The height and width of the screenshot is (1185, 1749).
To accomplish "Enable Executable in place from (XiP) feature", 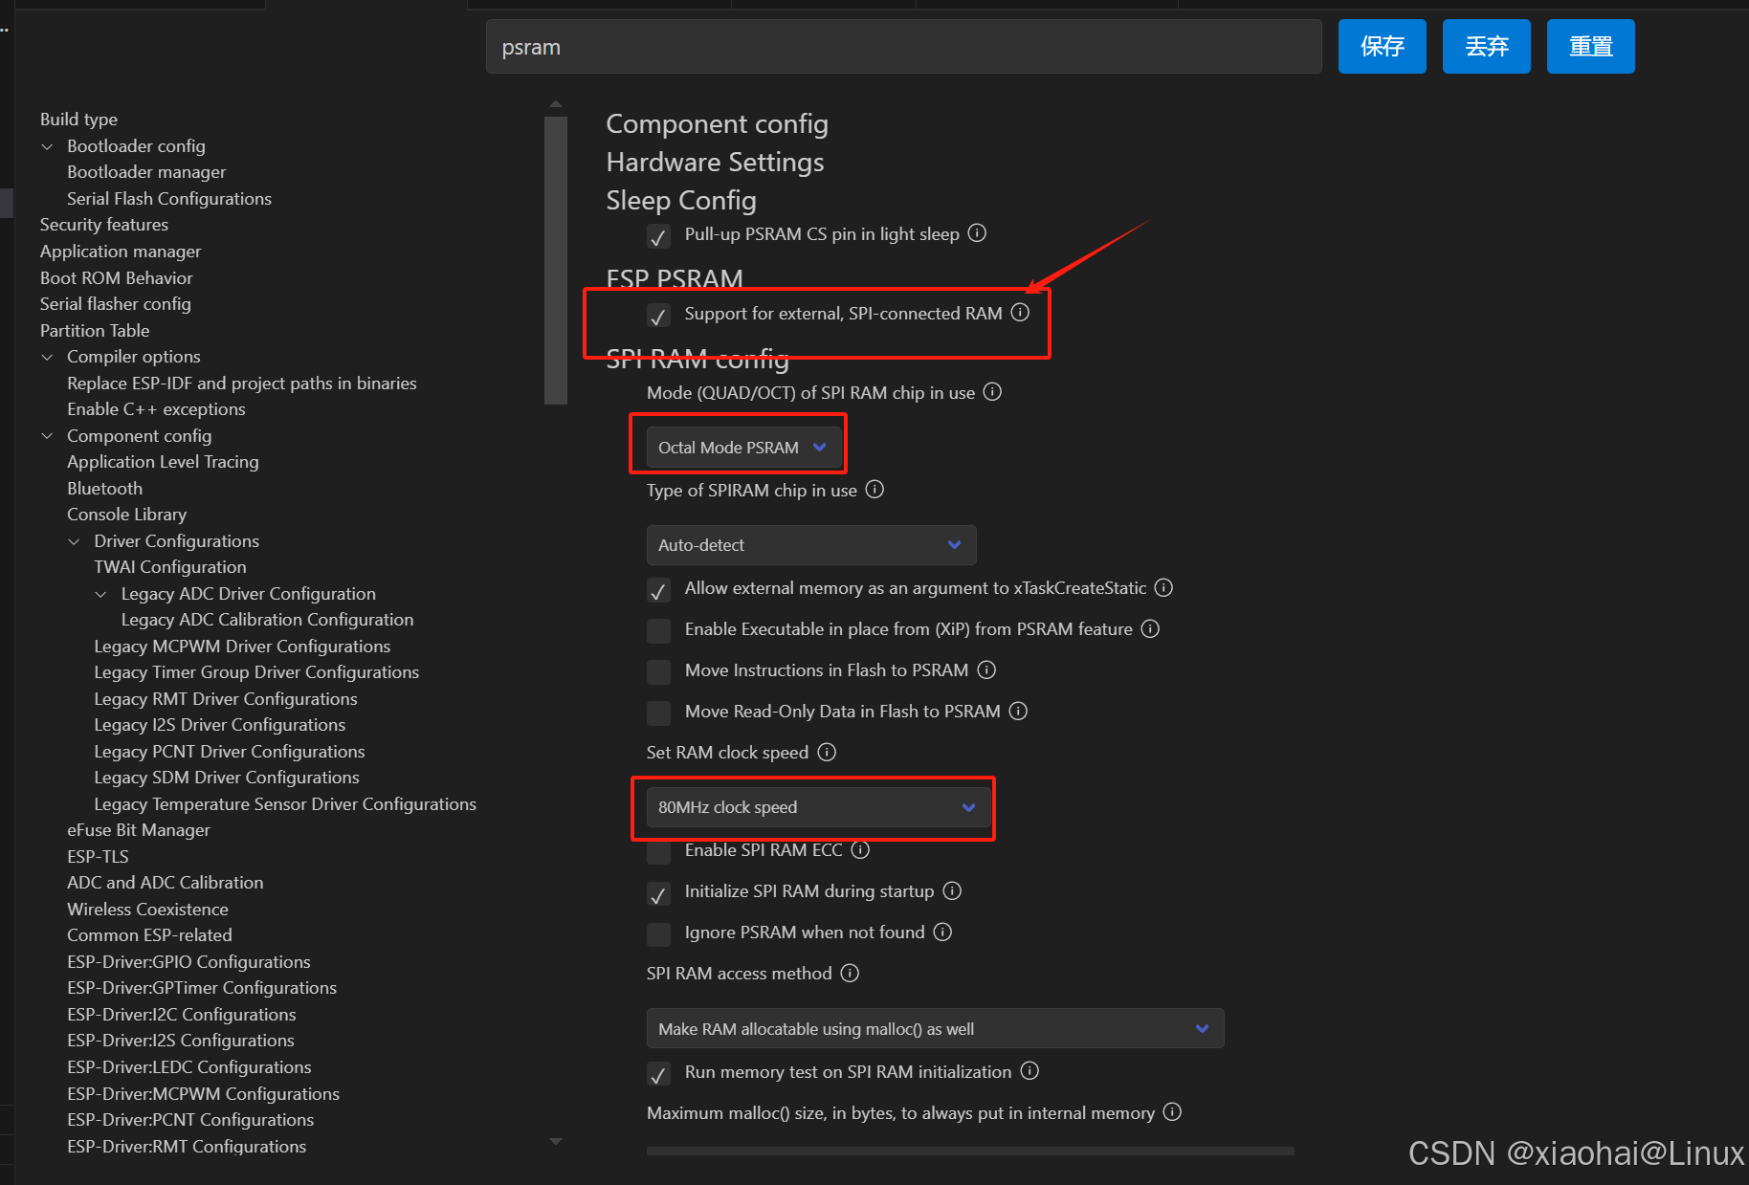I will click(x=658, y=630).
